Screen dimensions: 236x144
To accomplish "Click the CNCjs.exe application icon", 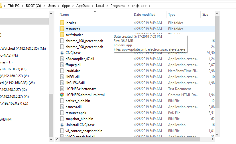I will pos(62,53).
